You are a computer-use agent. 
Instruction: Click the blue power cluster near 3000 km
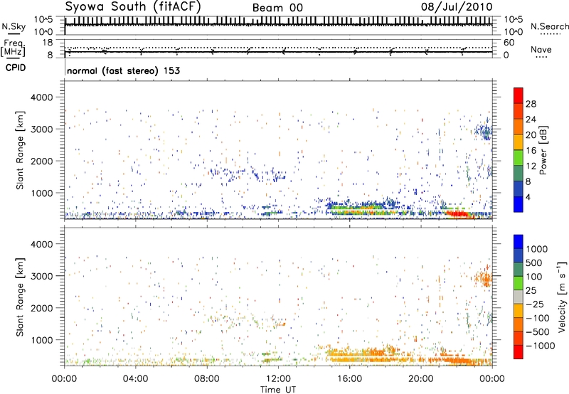point(483,132)
